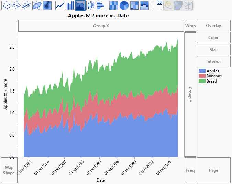Screen dimensions: 232x185
Task: Choose the Line chart icon
Action: (x=60, y=5)
